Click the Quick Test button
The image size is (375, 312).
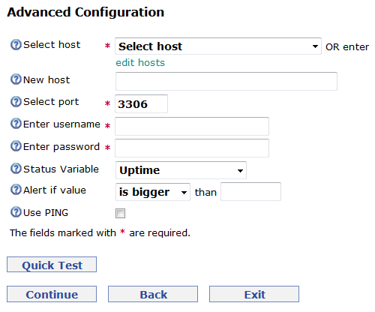point(52,265)
